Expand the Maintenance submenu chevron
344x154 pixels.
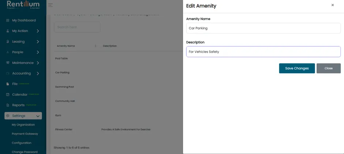tap(38, 63)
